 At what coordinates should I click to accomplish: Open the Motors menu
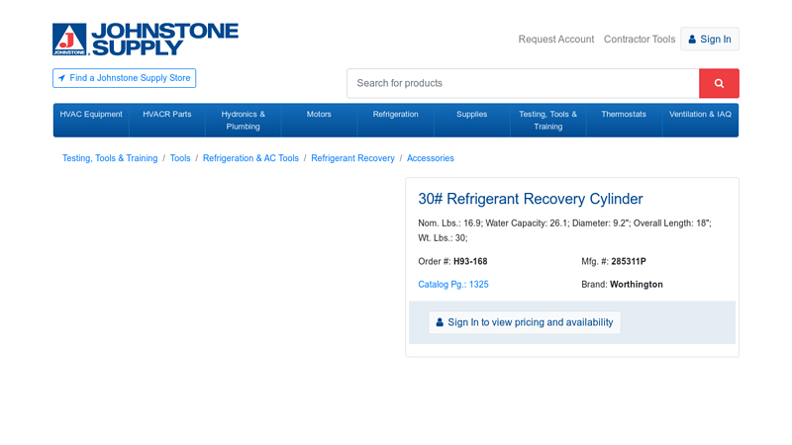[319, 120]
